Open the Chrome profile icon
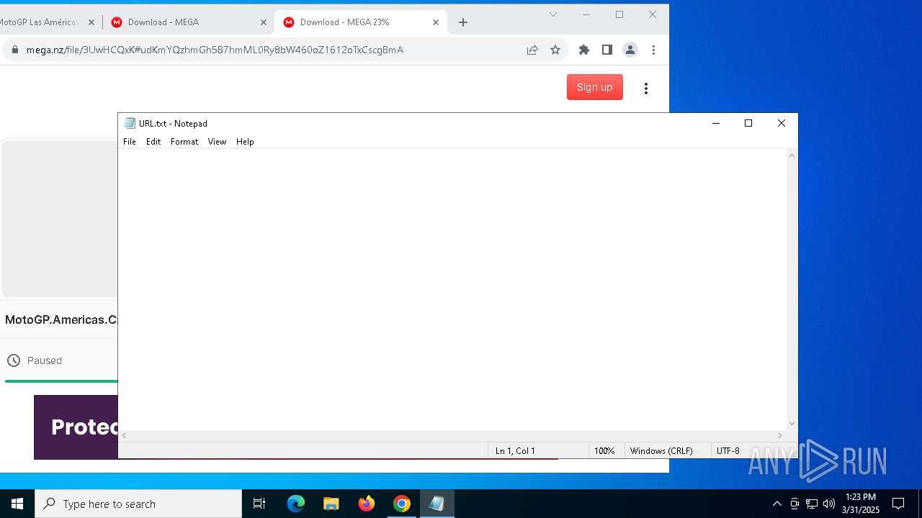The image size is (922, 518). (x=630, y=50)
